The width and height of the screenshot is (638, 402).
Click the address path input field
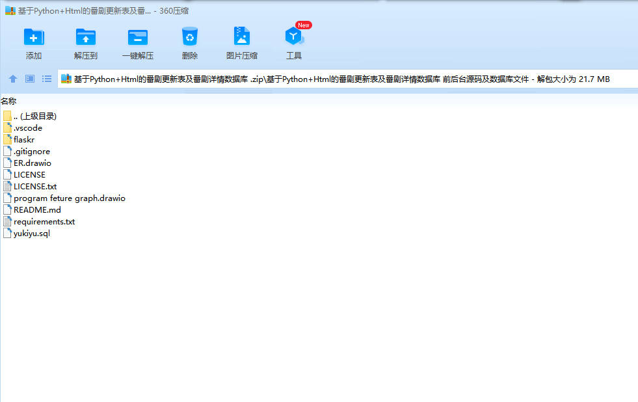point(347,79)
